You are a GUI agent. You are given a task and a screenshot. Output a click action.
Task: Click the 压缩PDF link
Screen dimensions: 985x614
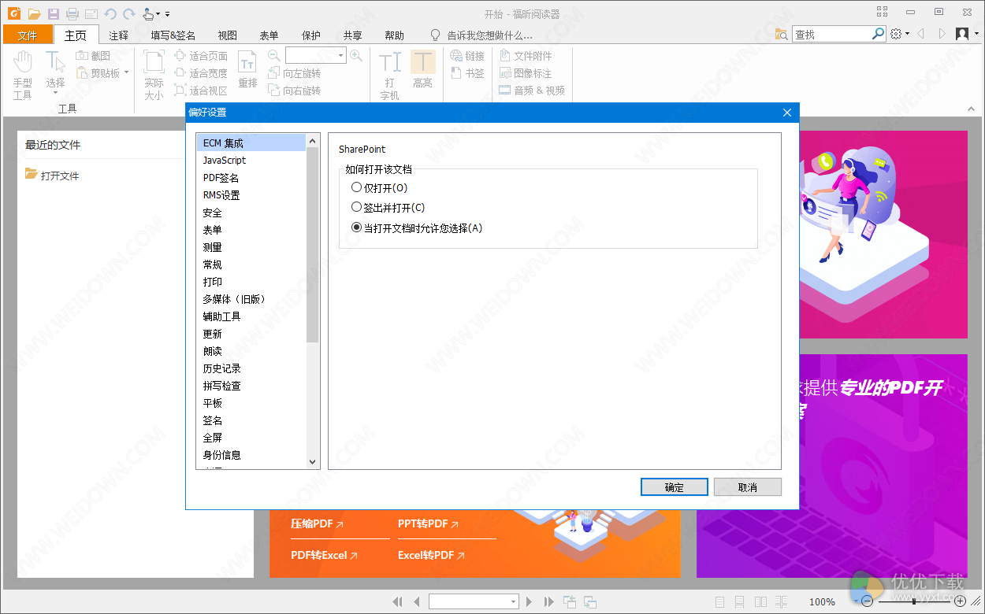point(317,523)
